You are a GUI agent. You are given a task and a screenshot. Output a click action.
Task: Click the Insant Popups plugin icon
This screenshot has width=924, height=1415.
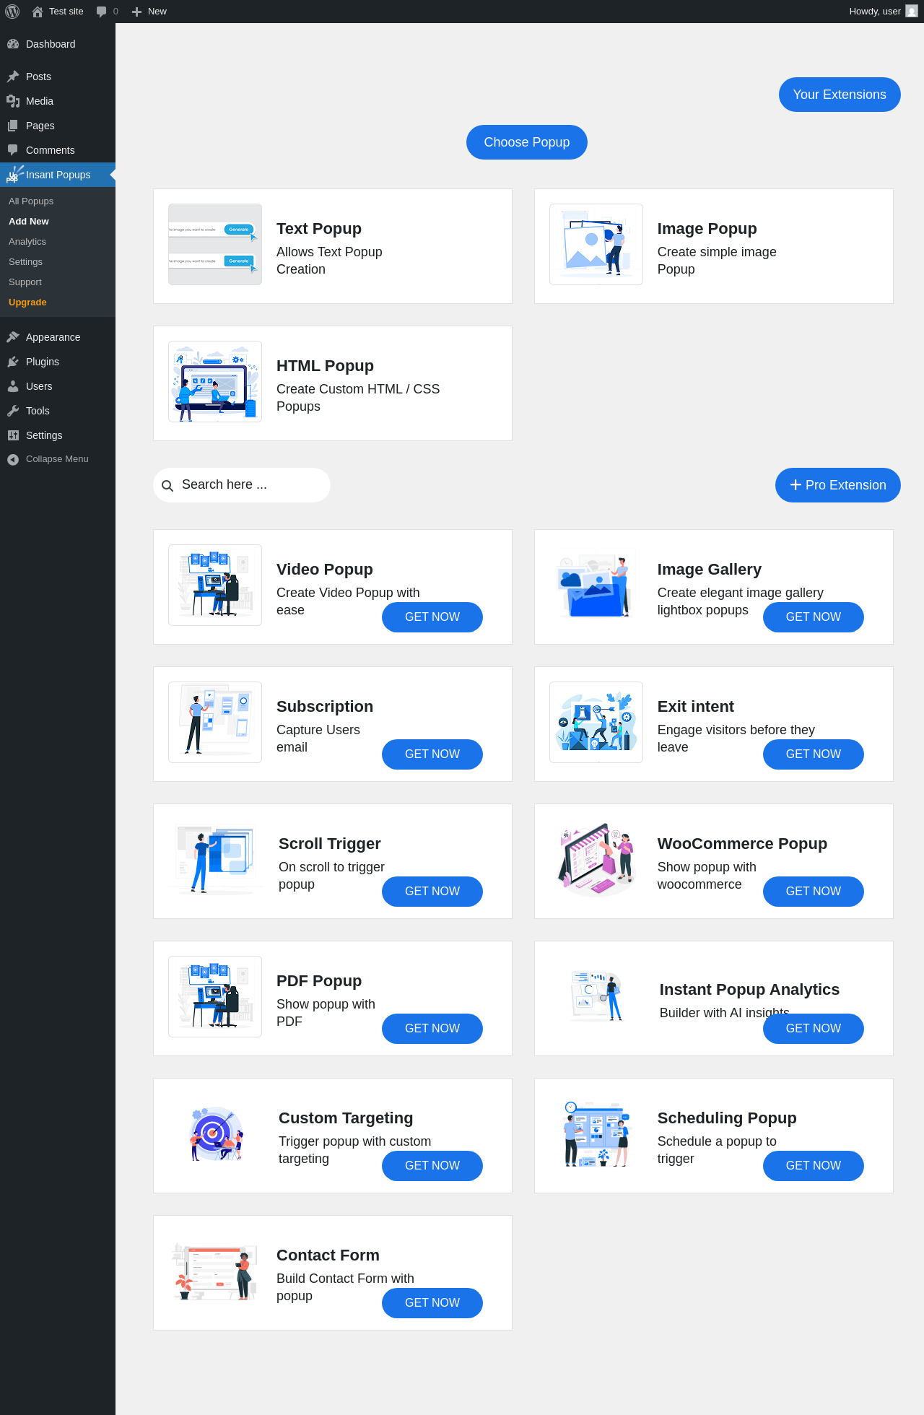[14, 175]
